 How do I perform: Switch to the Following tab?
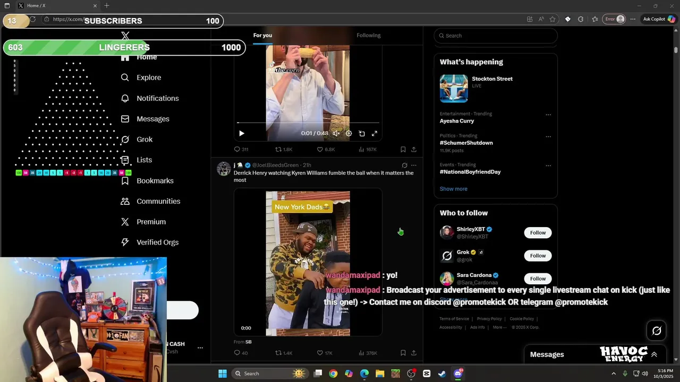point(369,36)
